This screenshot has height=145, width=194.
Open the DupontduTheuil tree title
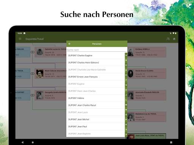pyautogui.click(x=34, y=39)
